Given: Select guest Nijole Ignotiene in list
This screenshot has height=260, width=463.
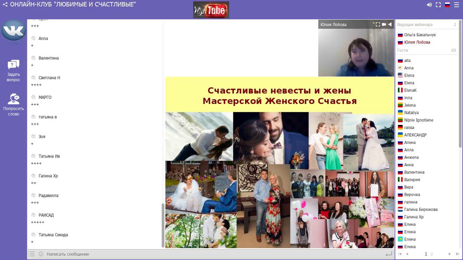Looking at the screenshot, I should 419,120.
